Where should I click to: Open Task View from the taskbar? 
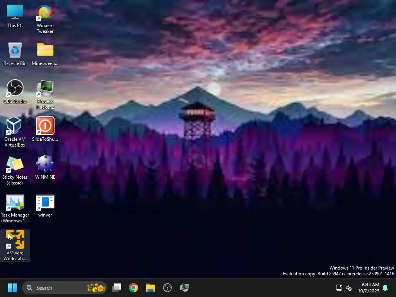click(116, 288)
